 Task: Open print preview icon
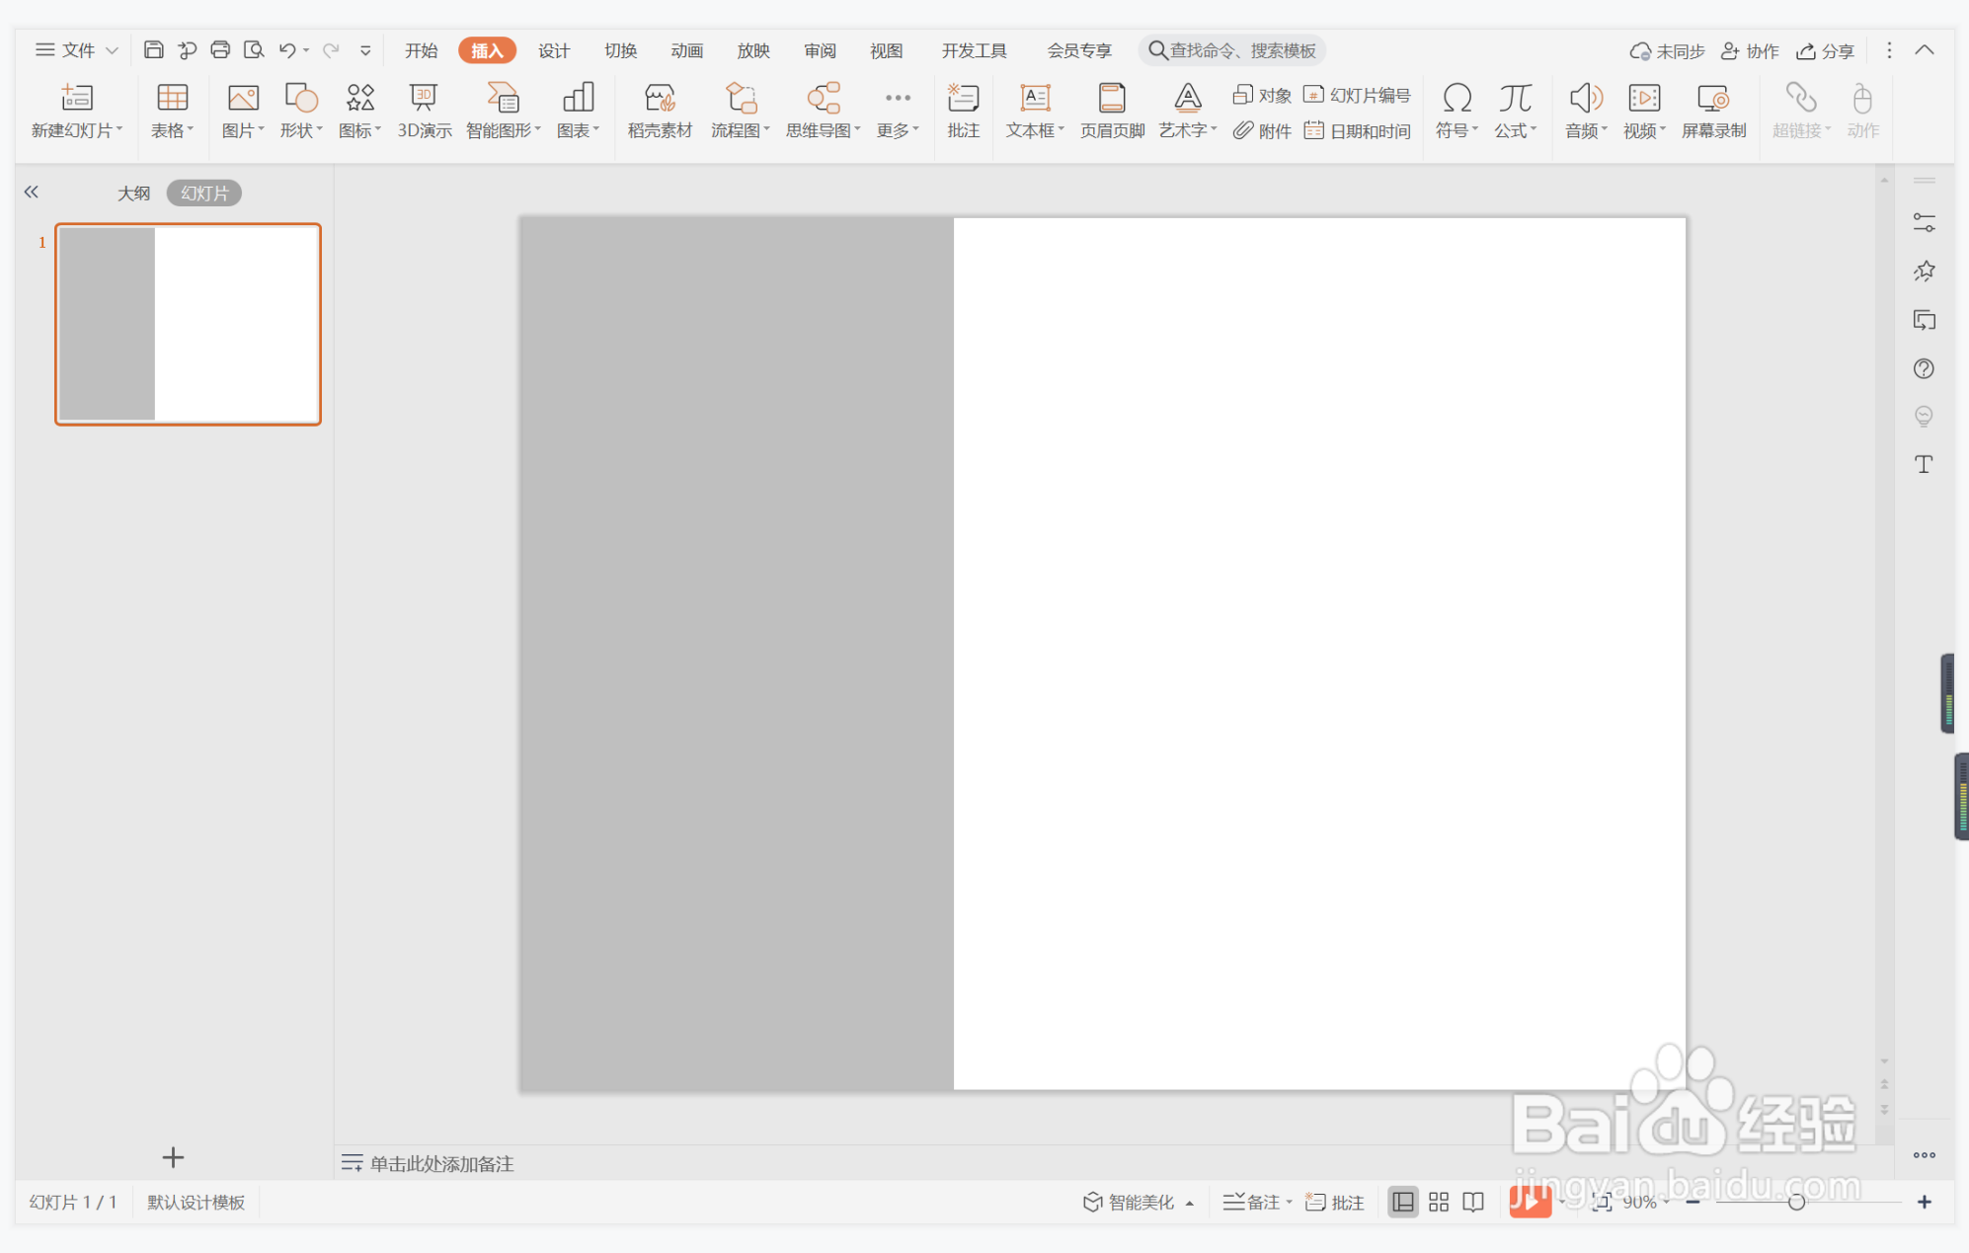pyautogui.click(x=254, y=50)
